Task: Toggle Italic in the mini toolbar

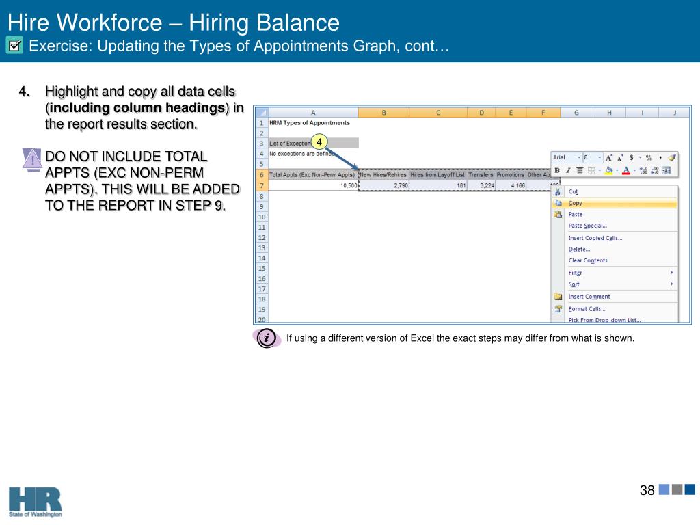Action: pyautogui.click(x=568, y=170)
